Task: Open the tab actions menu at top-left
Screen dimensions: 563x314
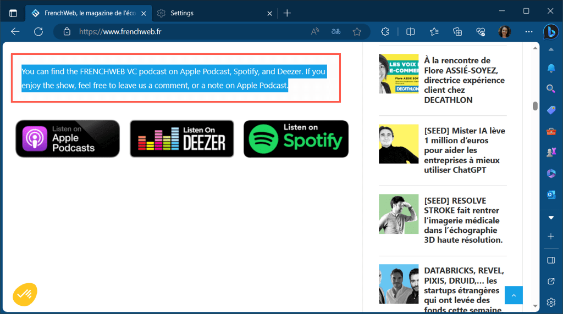Action: point(13,13)
